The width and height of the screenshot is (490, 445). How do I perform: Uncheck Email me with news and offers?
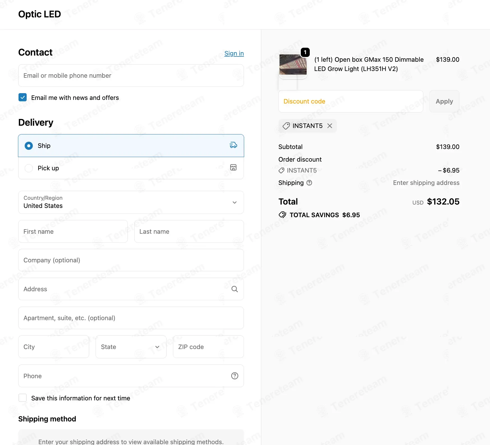pos(23,97)
